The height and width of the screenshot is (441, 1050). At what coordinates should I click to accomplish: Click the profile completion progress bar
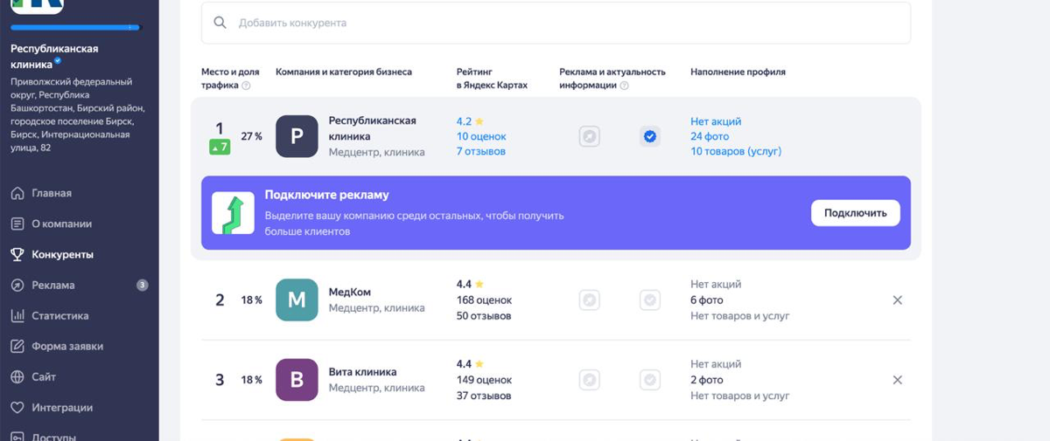tap(75, 28)
